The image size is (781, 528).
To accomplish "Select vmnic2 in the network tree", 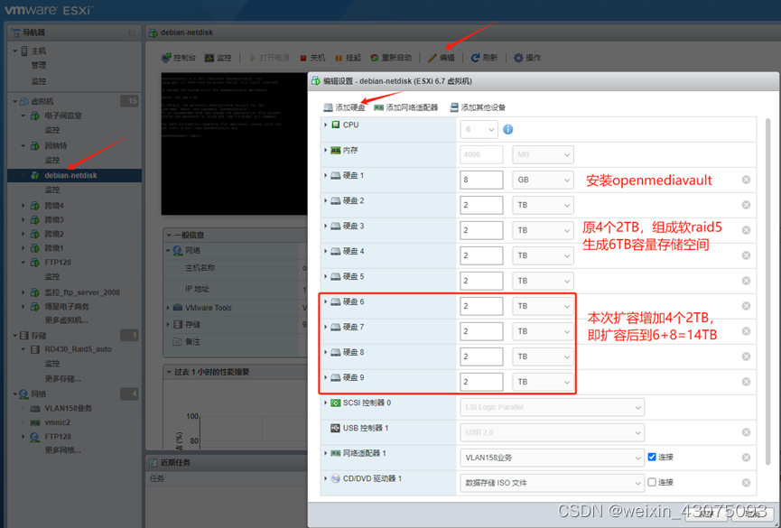I will click(57, 422).
